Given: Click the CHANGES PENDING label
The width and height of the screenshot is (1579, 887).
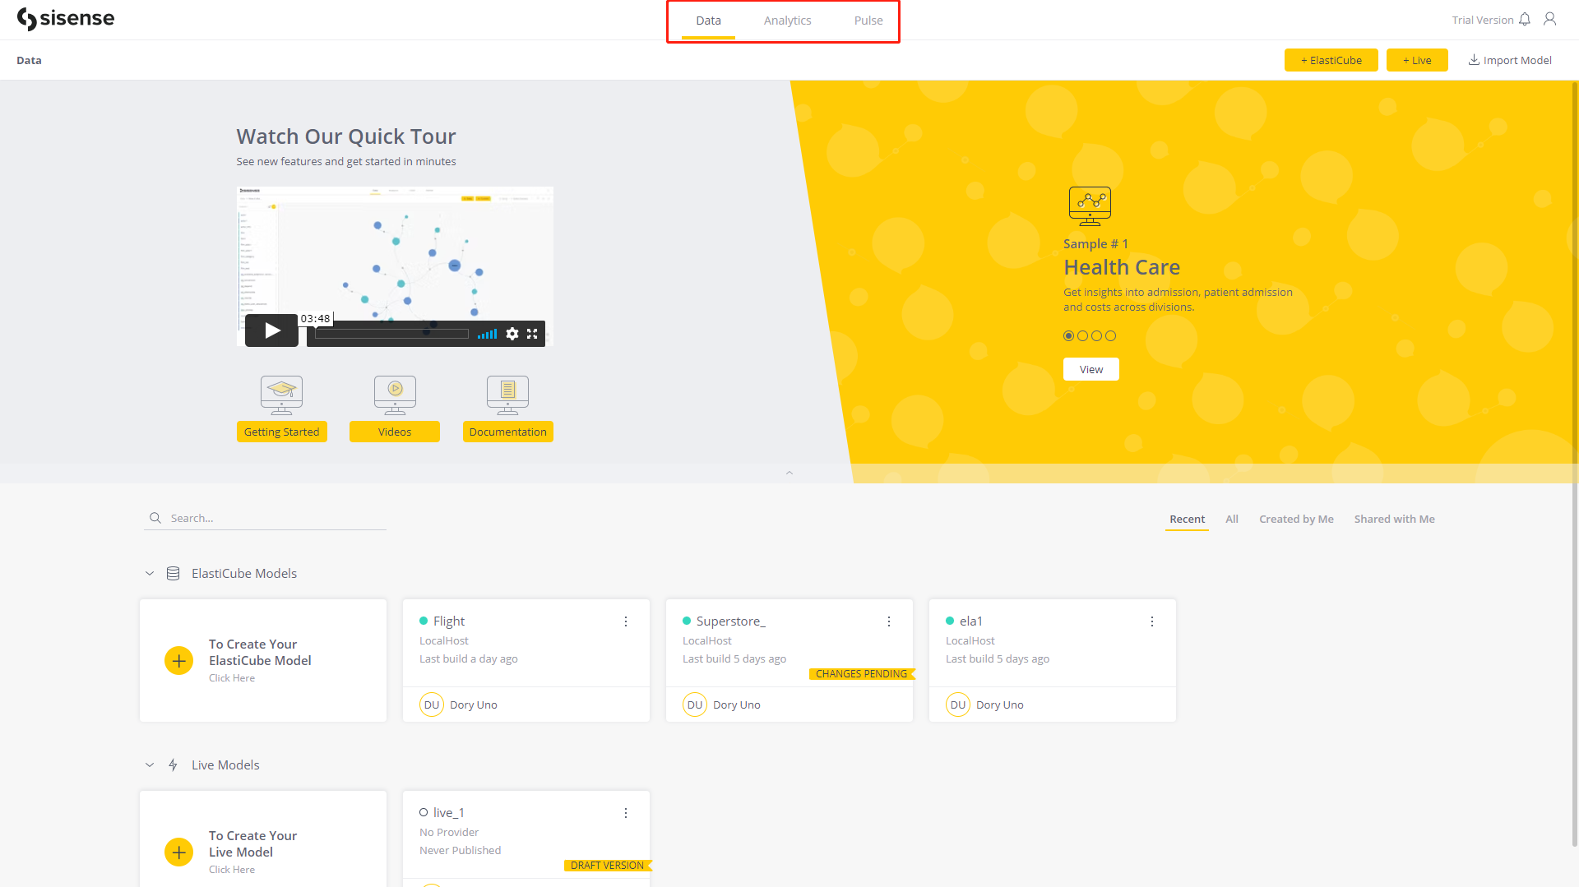Looking at the screenshot, I should coord(861,674).
